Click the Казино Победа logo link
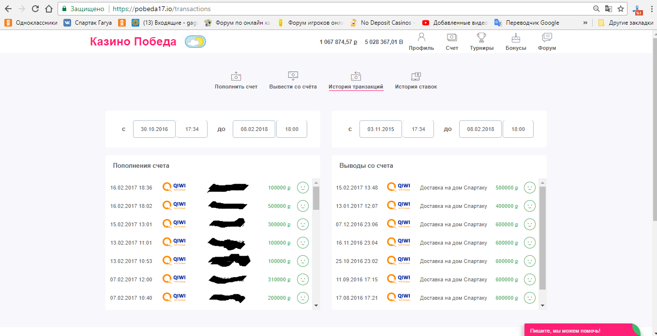The image size is (657, 336). click(133, 42)
